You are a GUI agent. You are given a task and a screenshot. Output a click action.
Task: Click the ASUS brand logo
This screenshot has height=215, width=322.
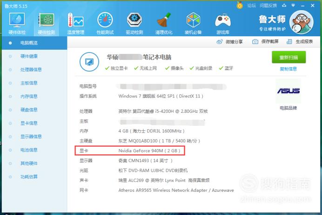[x=288, y=91]
